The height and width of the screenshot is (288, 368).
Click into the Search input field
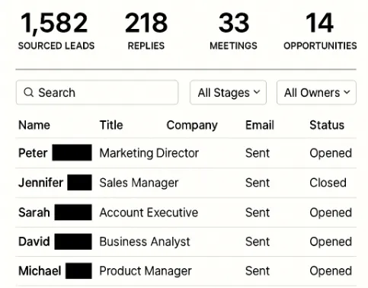pos(97,92)
